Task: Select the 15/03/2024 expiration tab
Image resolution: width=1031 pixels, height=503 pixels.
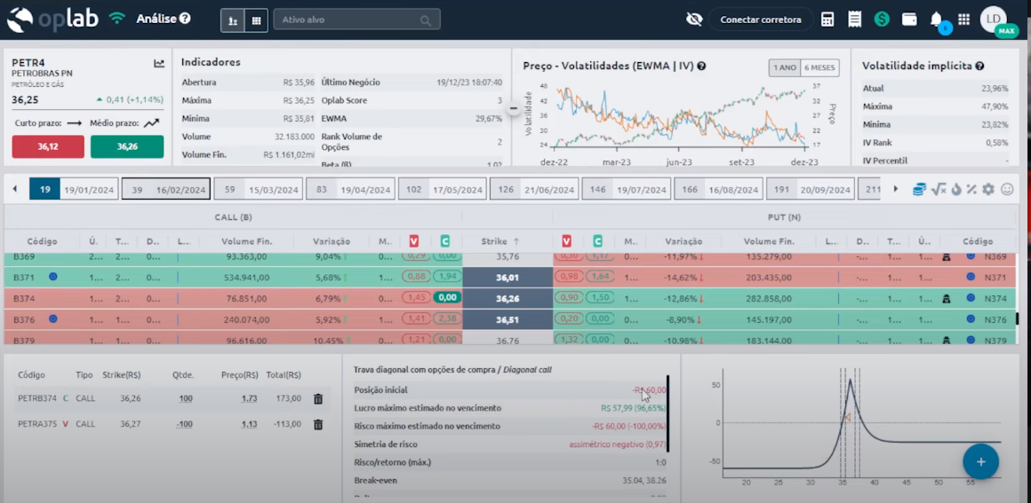Action: 259,189
